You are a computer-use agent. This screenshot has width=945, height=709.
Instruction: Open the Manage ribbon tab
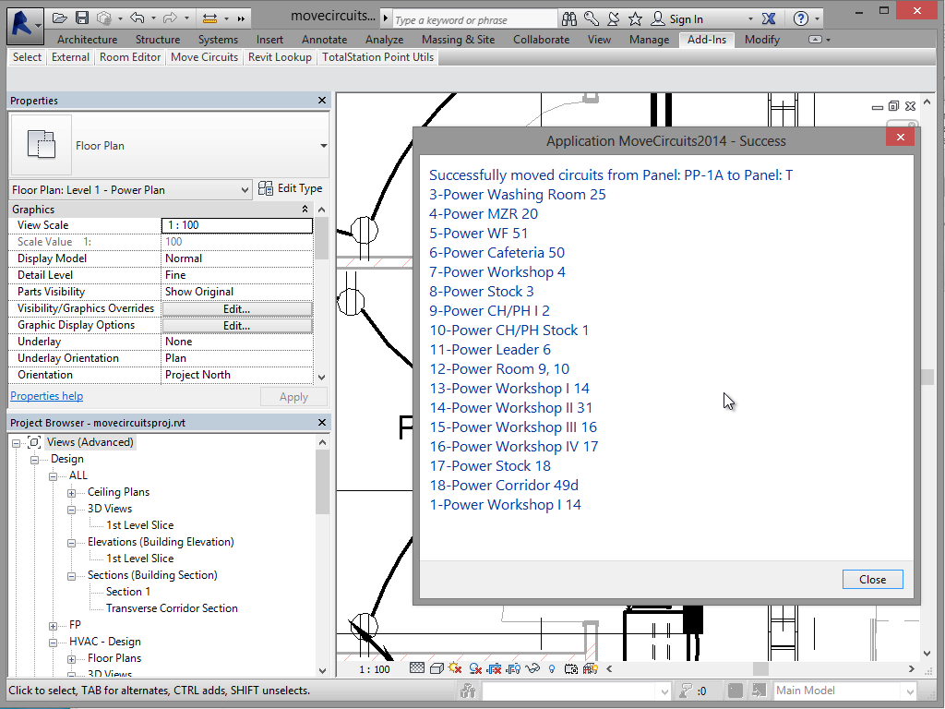tap(649, 40)
